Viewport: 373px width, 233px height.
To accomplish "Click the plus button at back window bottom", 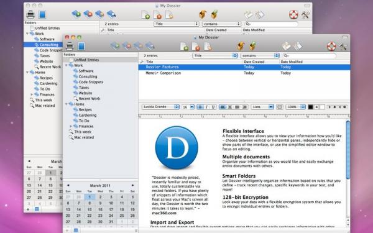I will pyautogui.click(x=28, y=209).
